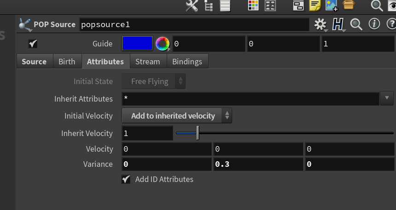Open the orange box subnet icon
Image resolution: width=396 pixels, height=210 pixels.
[349, 5]
